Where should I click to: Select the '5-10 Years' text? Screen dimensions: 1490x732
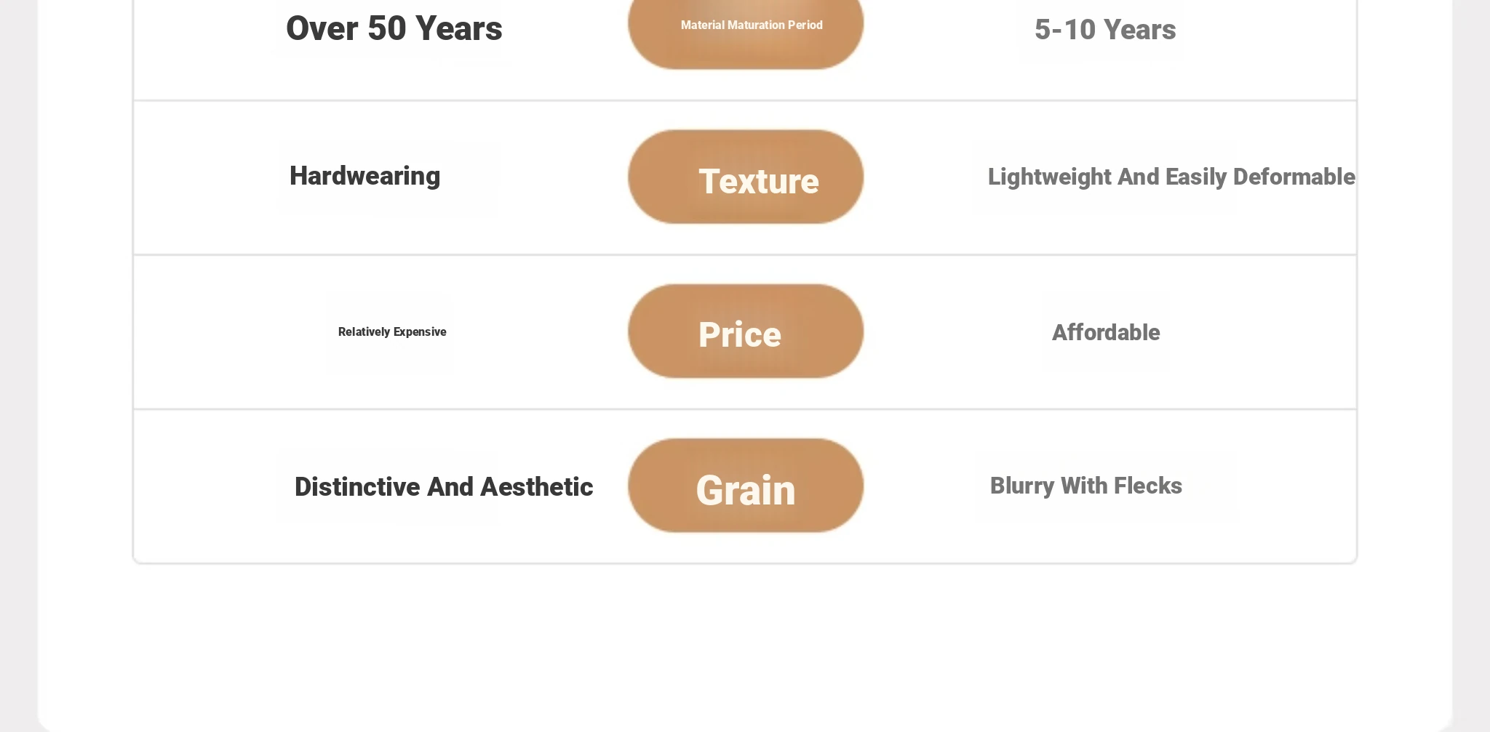tap(1105, 30)
